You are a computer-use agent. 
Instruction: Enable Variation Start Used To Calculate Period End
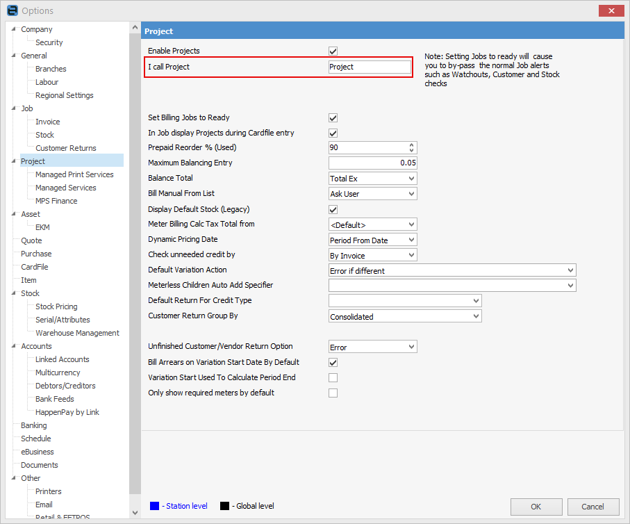click(x=333, y=377)
